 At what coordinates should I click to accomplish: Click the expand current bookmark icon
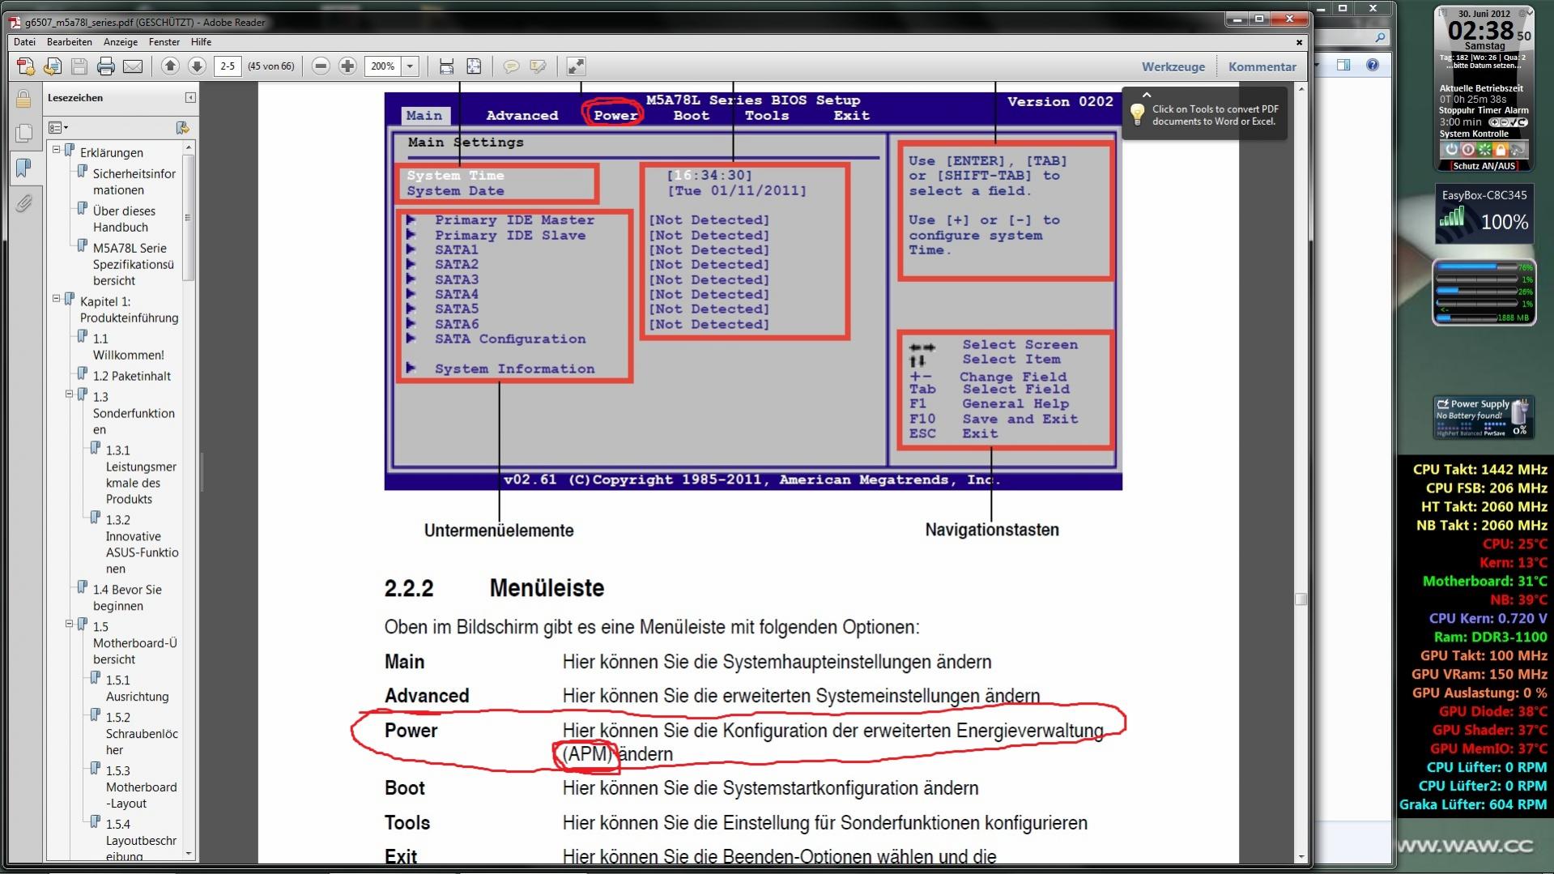[182, 128]
